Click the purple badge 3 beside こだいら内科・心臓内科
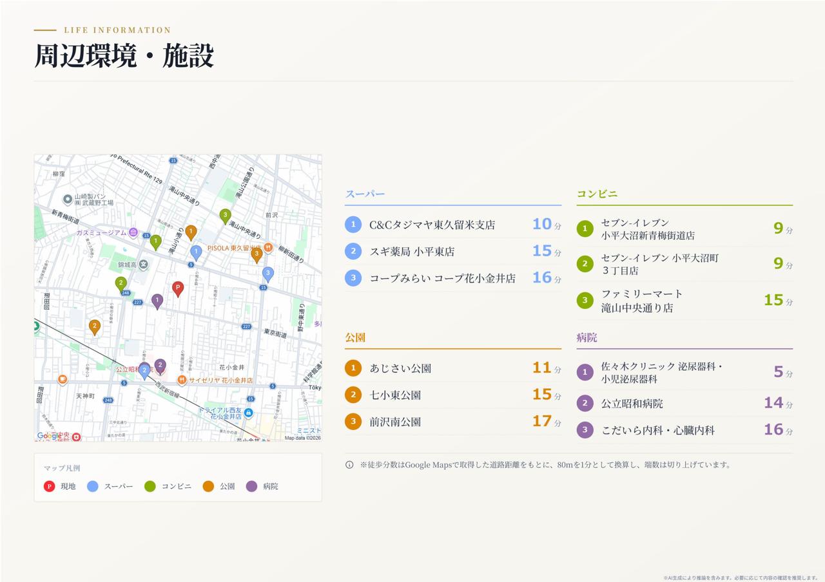 (x=585, y=430)
